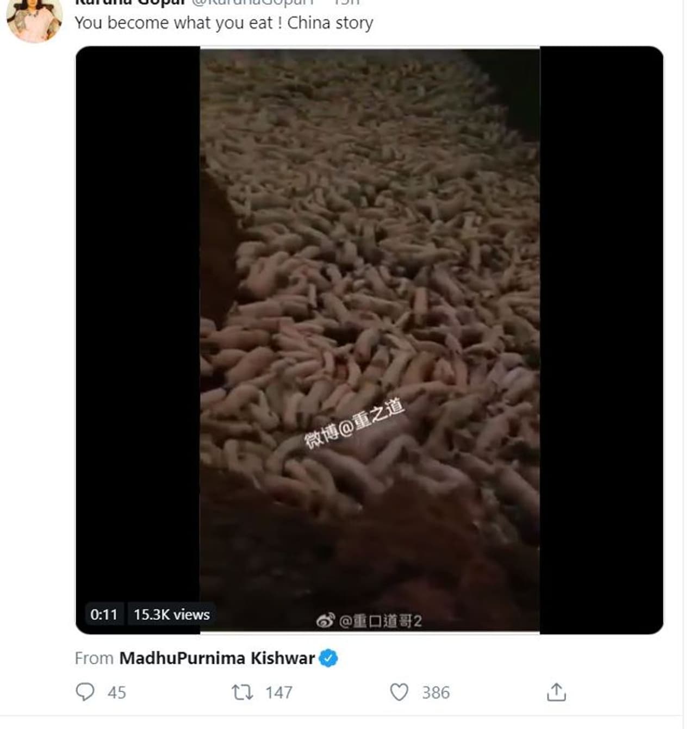Click the 386 likes count

tap(436, 693)
